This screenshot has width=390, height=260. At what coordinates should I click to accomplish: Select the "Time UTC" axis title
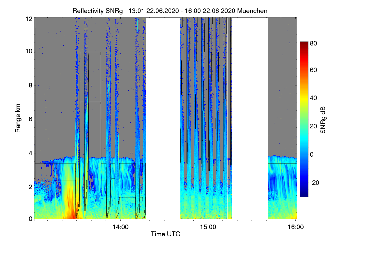(x=165, y=234)
